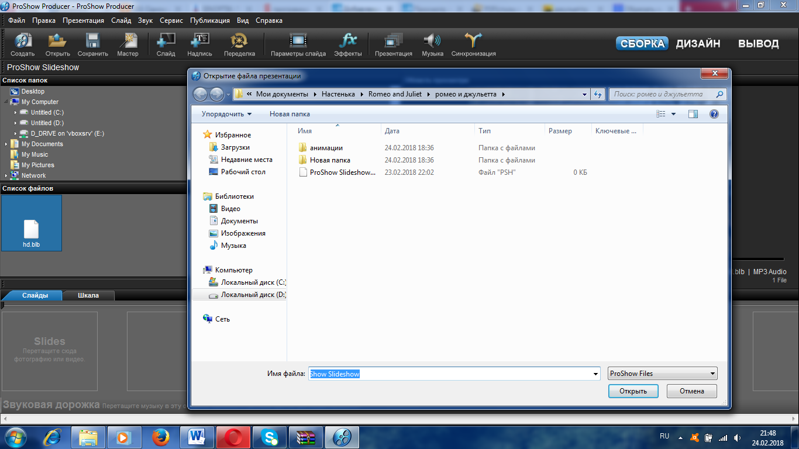Expand the file name history dropdown
799x449 pixels.
coord(595,374)
